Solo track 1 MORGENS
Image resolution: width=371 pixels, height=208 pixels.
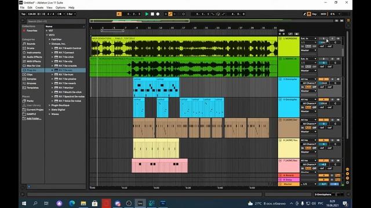pos(332,39)
